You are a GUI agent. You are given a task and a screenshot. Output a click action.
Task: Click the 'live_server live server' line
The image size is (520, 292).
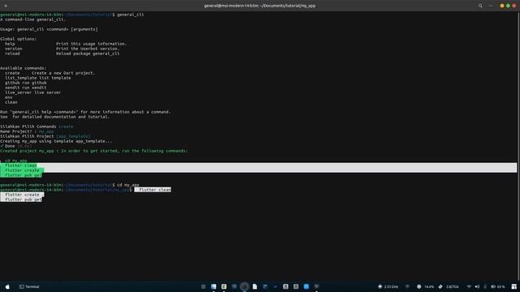pos(32,92)
